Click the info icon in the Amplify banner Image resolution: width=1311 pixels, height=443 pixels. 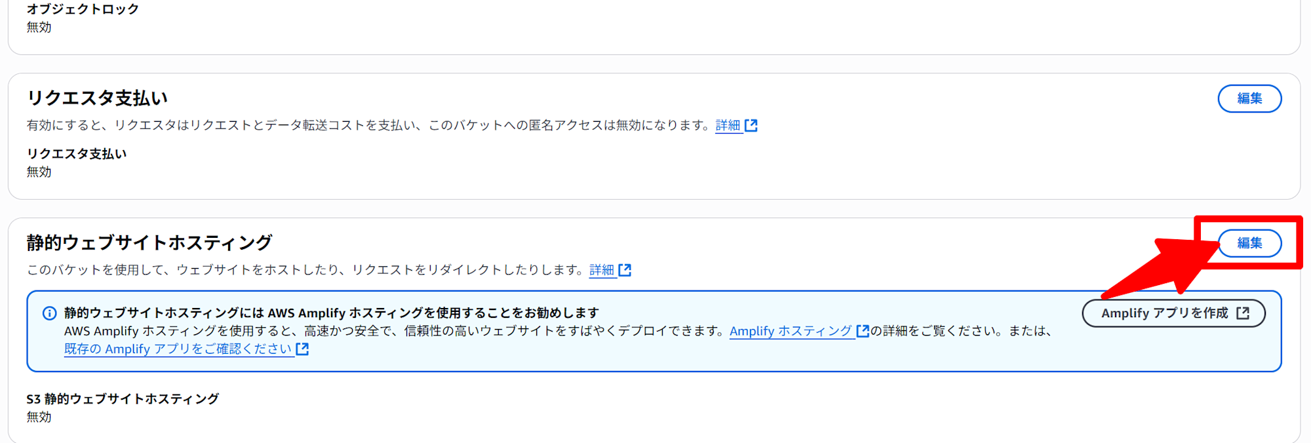(x=50, y=313)
